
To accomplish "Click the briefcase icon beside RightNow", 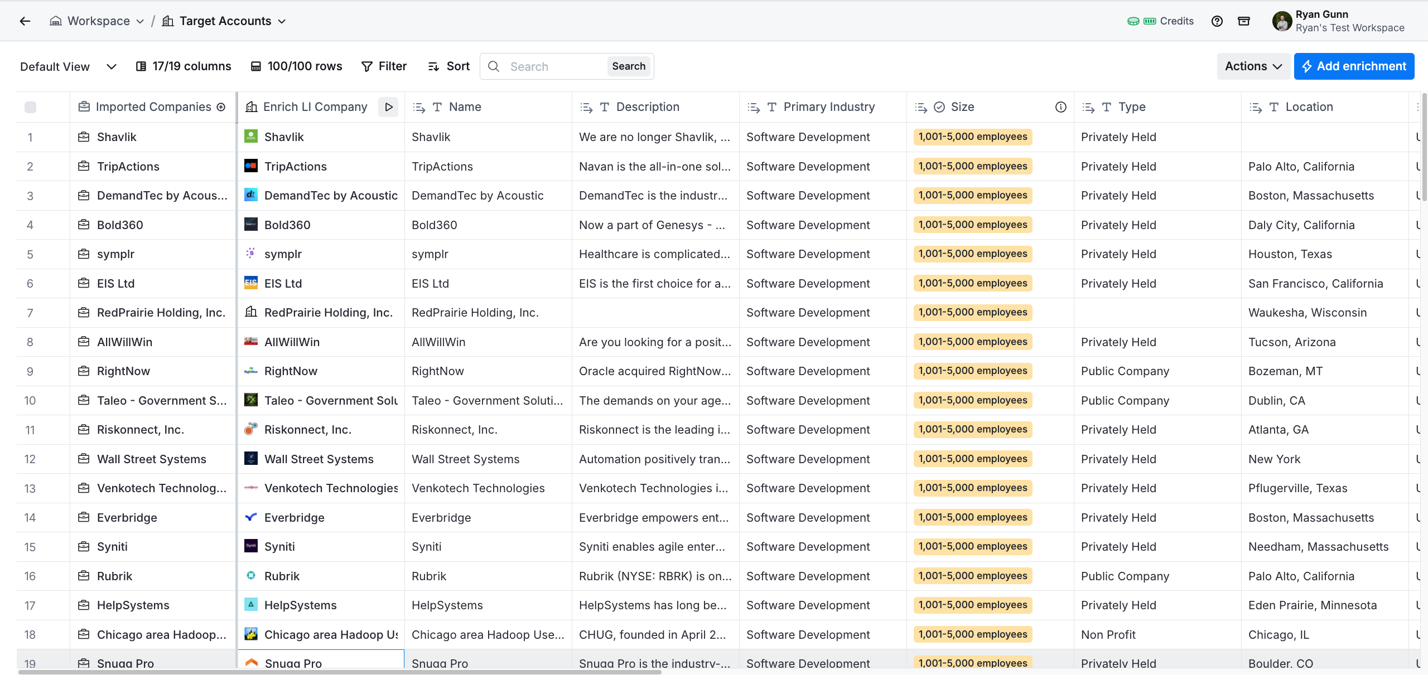I will 84,371.
